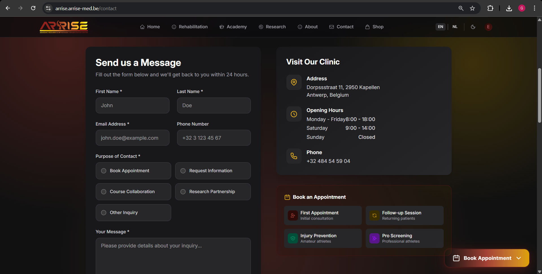
Task: Open browser extensions puzzle icon
Action: tap(490, 8)
